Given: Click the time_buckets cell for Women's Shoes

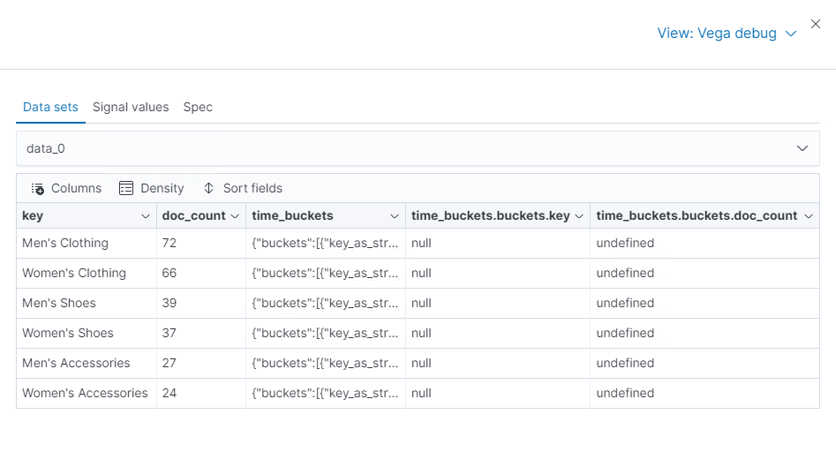Looking at the screenshot, I should pyautogui.click(x=325, y=333).
